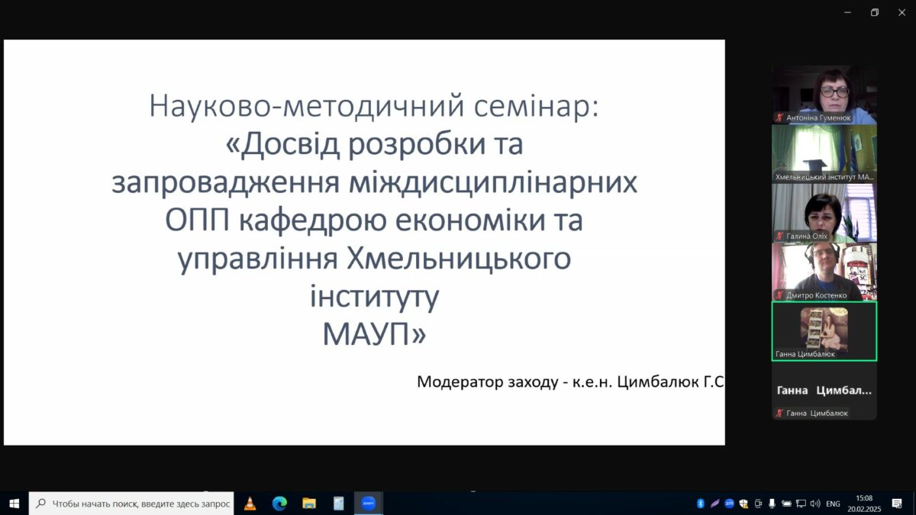Switch to the Zoom app in taskbar
916x515 pixels.
pyautogui.click(x=369, y=504)
